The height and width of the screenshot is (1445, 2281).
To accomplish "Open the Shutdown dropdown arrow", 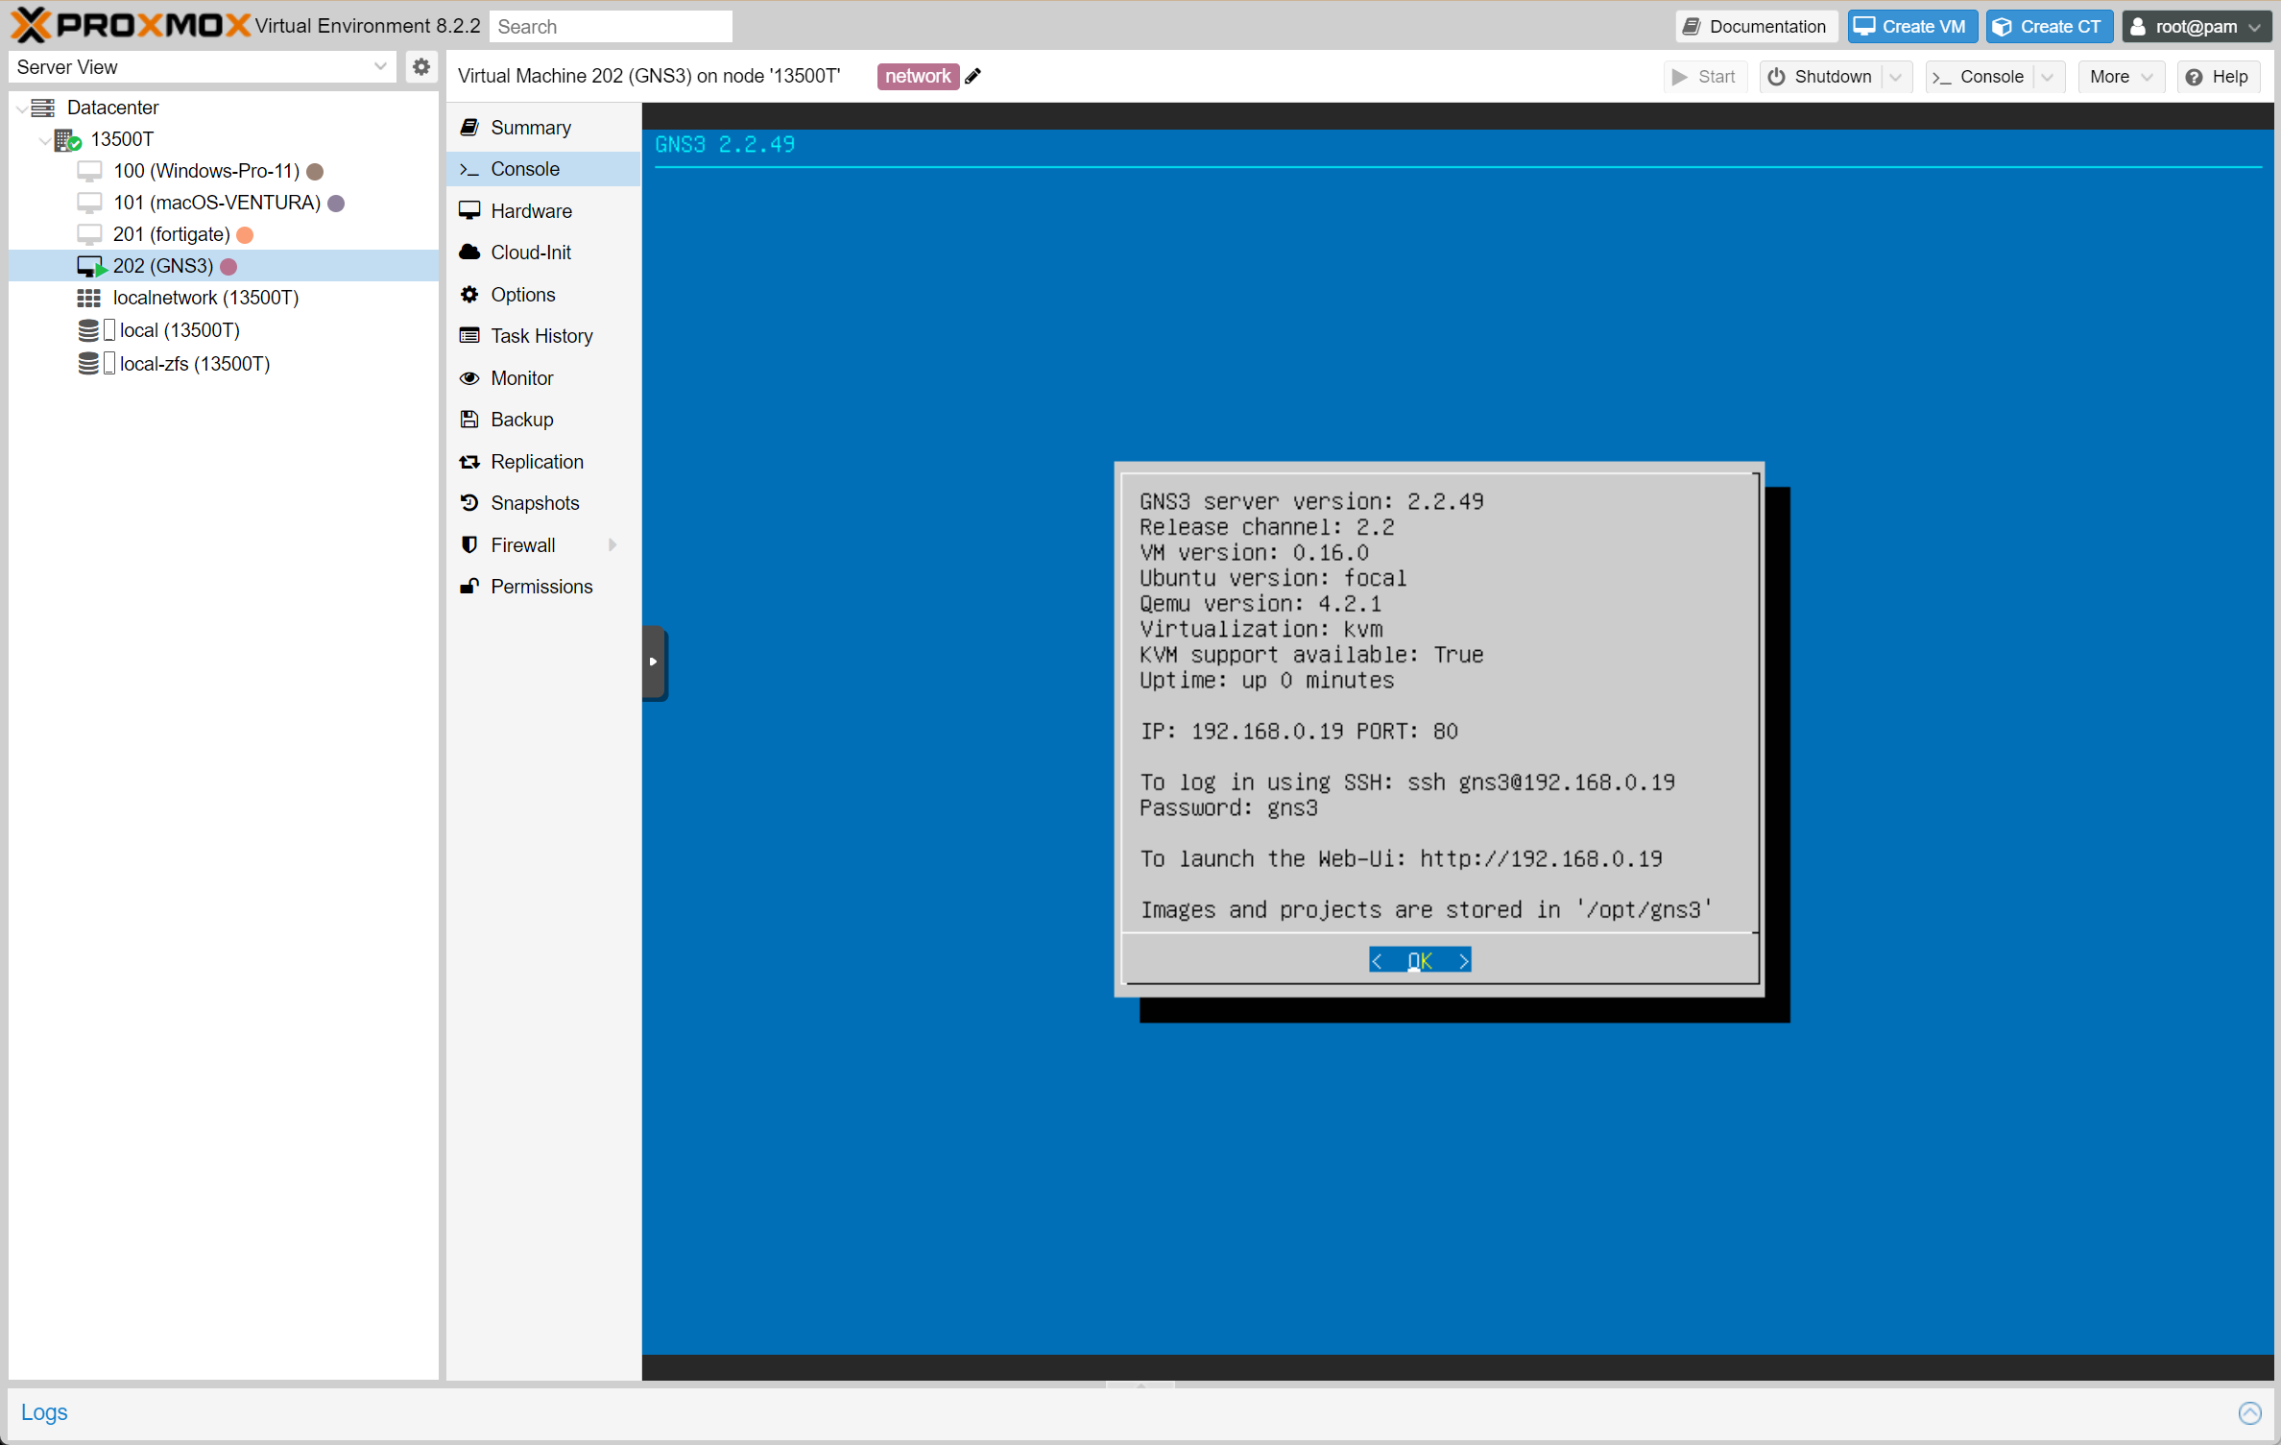I will [1896, 77].
